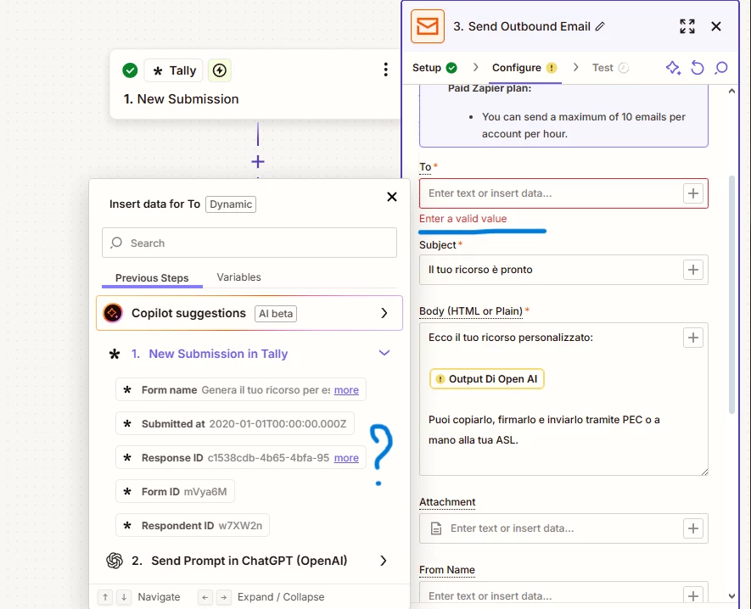Click the down arrow navigate key icon
This screenshot has width=751, height=609.
pyautogui.click(x=124, y=597)
